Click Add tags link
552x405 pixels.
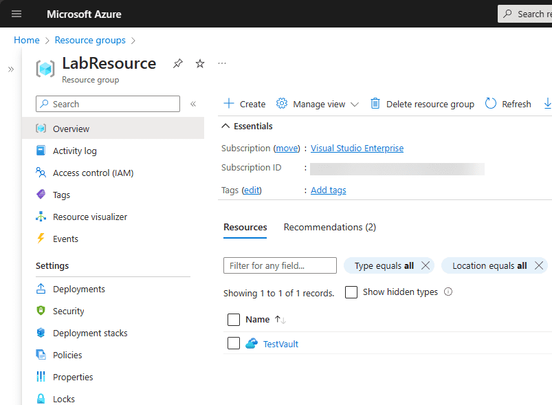tap(328, 190)
